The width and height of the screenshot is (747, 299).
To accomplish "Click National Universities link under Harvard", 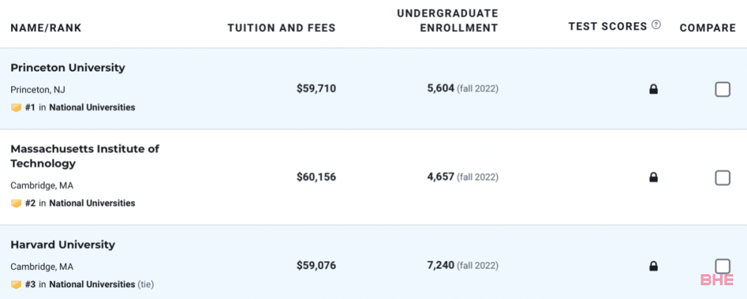I will pos(92,284).
